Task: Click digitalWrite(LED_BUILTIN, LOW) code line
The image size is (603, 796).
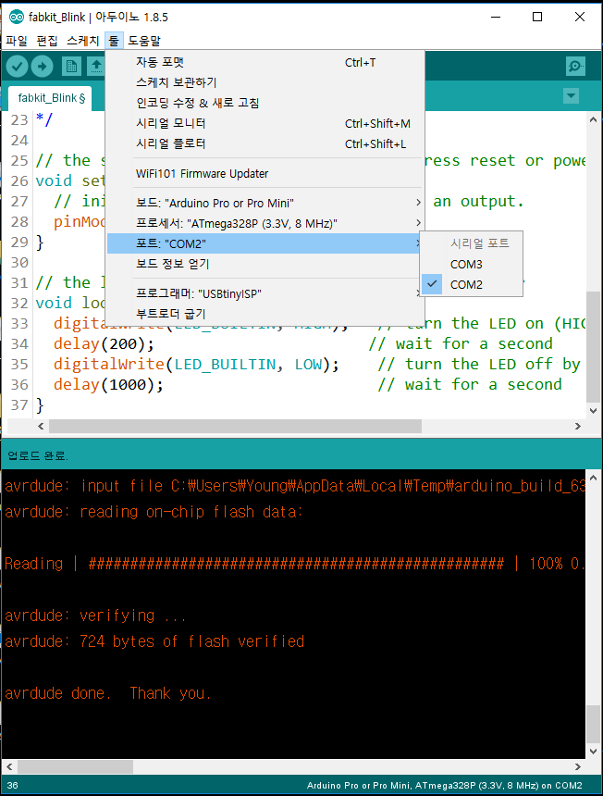Action: point(196,364)
